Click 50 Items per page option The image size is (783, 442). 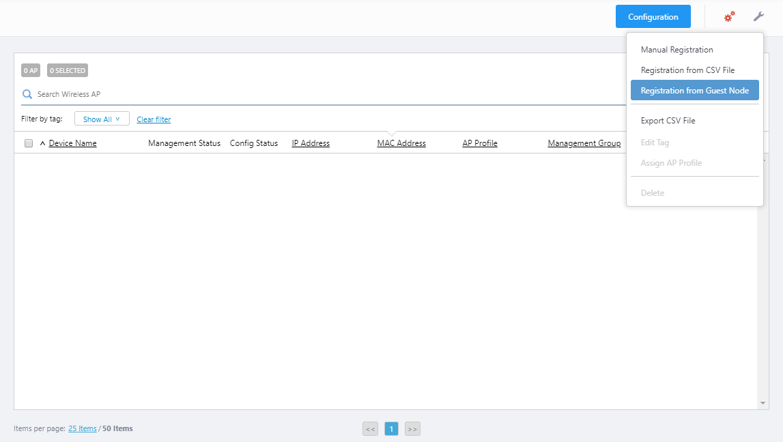[x=117, y=428]
